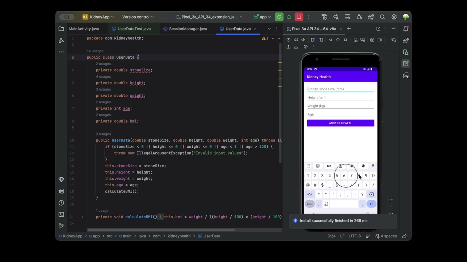Open emulator in separate window icon
This screenshot has width=467, height=262.
coord(378,29)
